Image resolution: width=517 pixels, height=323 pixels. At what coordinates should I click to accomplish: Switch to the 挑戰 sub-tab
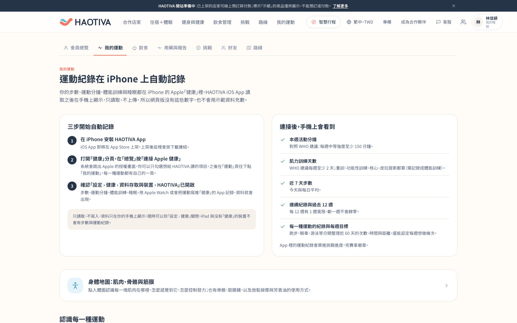click(x=204, y=48)
